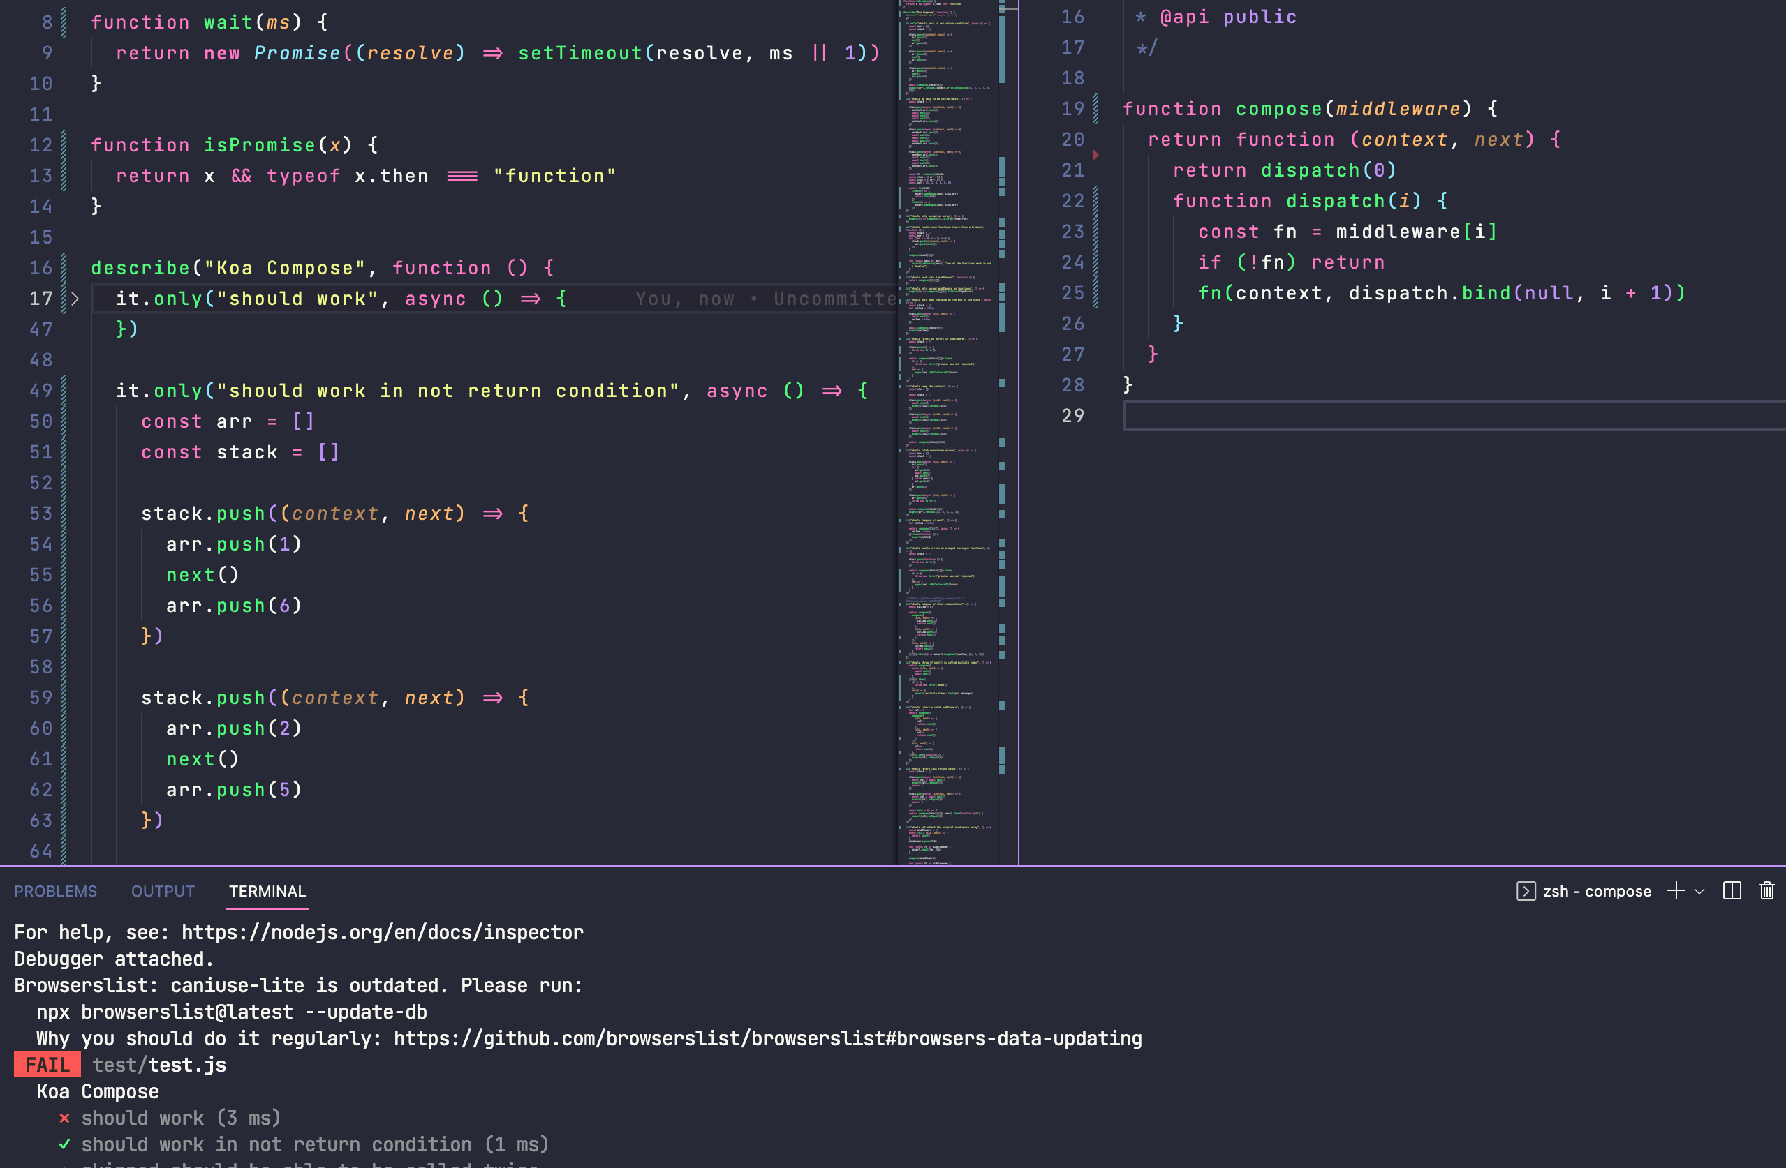Viewport: 1786px width, 1168px height.
Task: Click the split terminal icon
Action: click(x=1732, y=890)
